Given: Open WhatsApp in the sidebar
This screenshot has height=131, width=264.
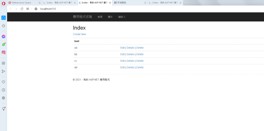Looking at the screenshot, I should point(4,44).
